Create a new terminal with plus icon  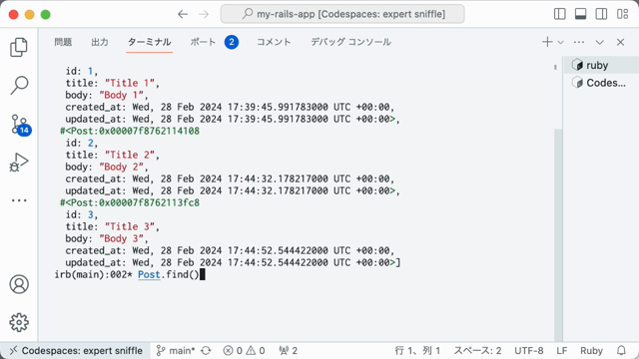coord(547,42)
